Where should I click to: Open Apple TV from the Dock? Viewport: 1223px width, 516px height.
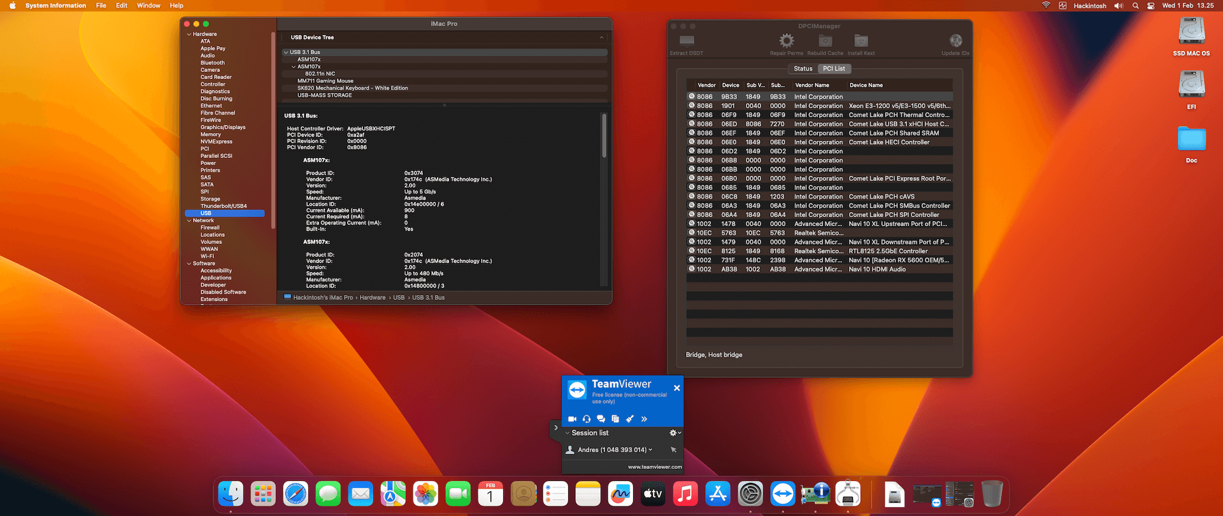pyautogui.click(x=653, y=494)
